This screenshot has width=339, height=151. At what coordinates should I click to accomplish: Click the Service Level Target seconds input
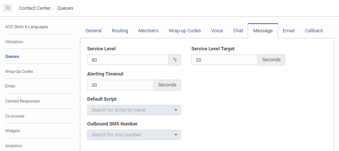pos(224,60)
